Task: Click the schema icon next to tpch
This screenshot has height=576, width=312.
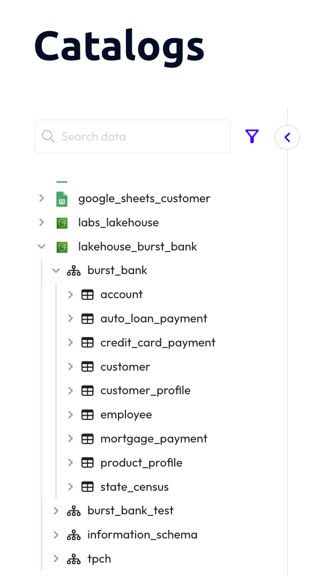Action: 73,558
